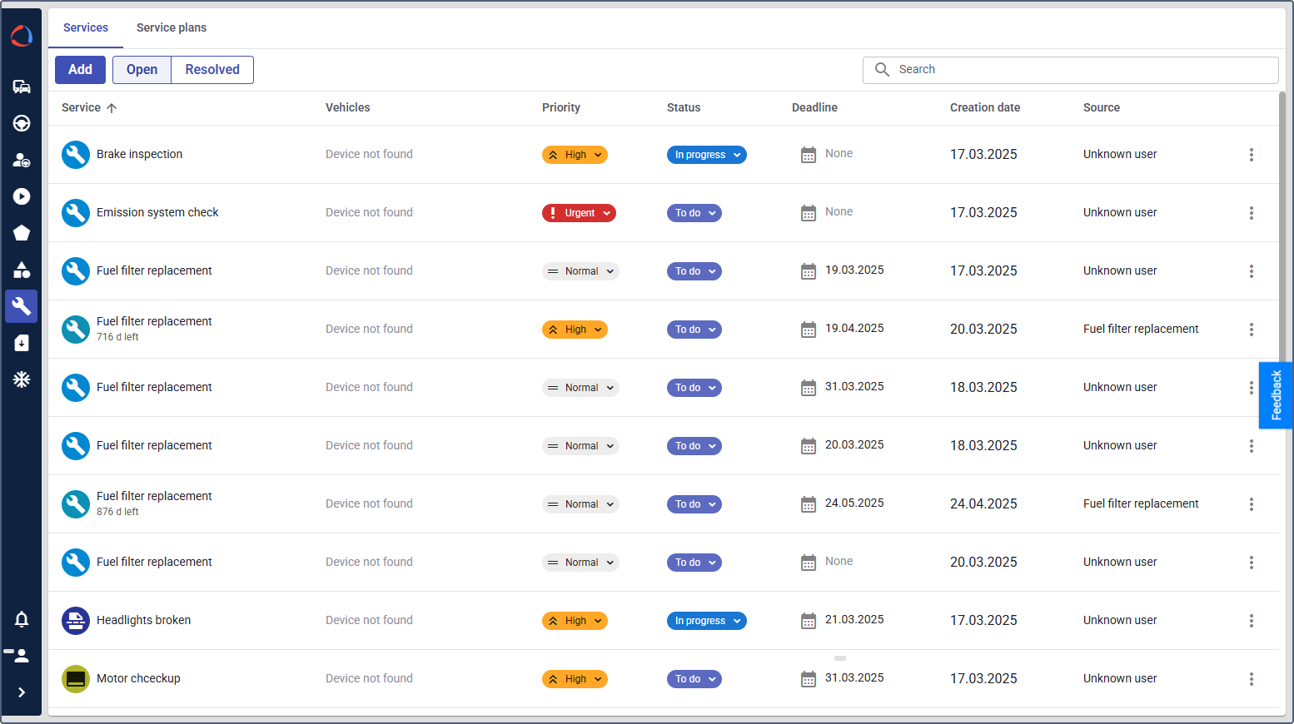The height and width of the screenshot is (724, 1294).
Task: Expand the sidebar with arrow icon
Action: pyautogui.click(x=22, y=692)
